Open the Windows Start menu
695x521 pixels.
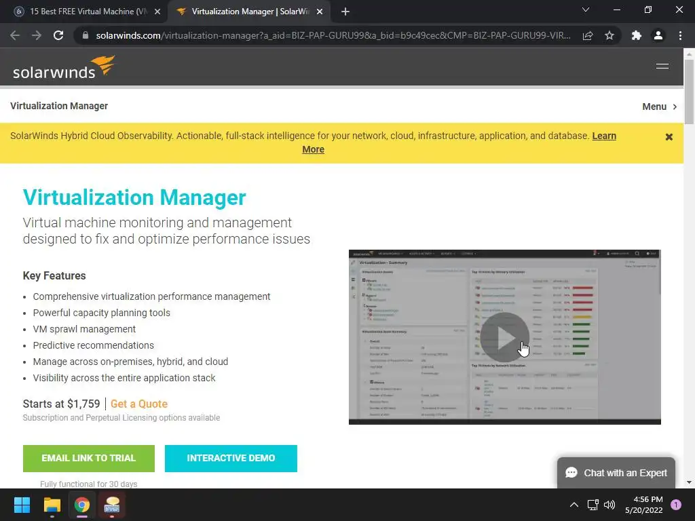pyautogui.click(x=22, y=505)
